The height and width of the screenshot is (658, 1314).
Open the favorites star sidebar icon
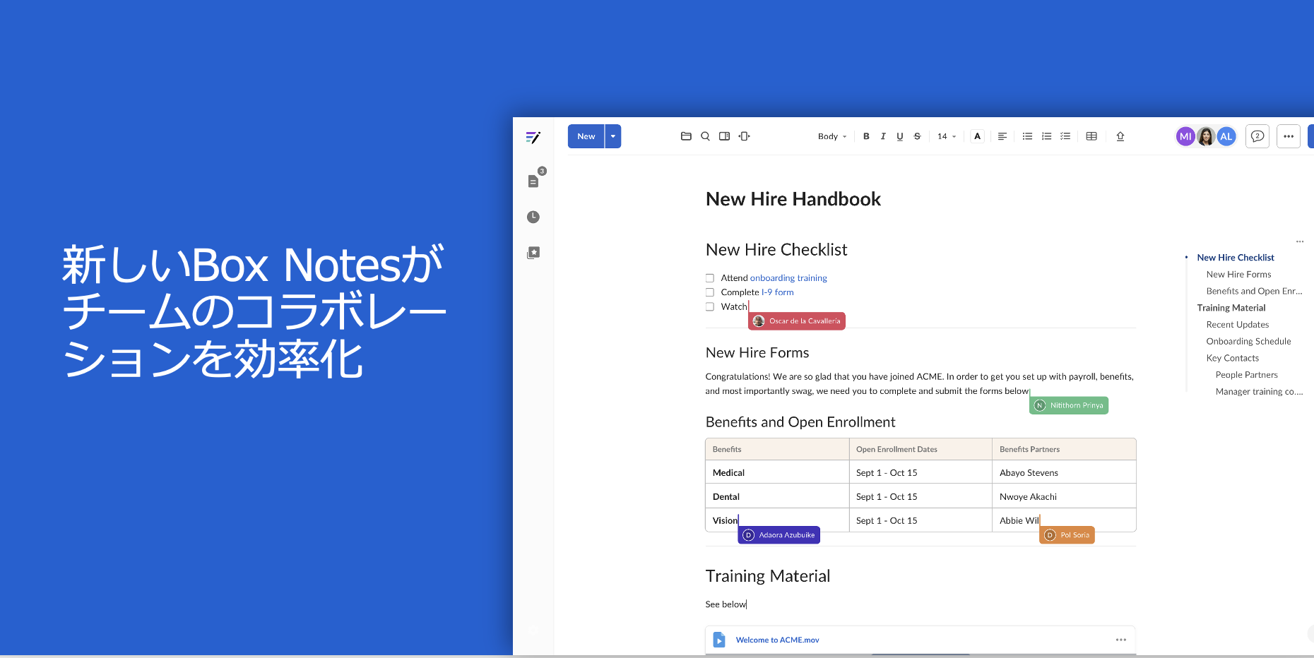coord(533,253)
